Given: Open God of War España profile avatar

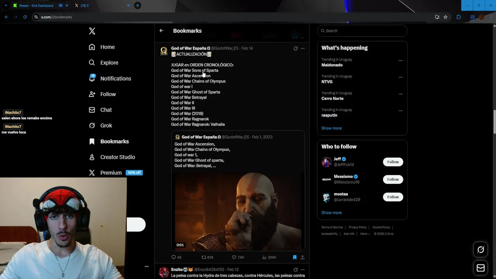Looking at the screenshot, I should 164,51.
